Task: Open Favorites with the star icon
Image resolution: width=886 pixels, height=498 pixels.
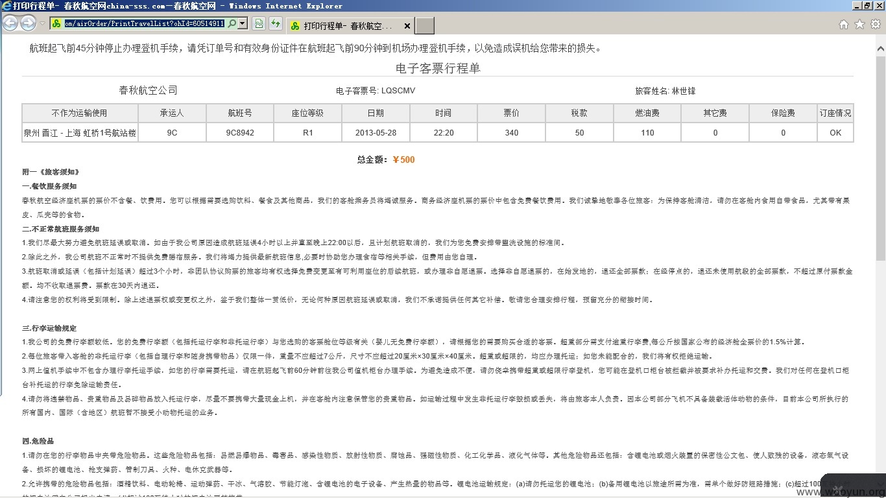Action: (859, 25)
